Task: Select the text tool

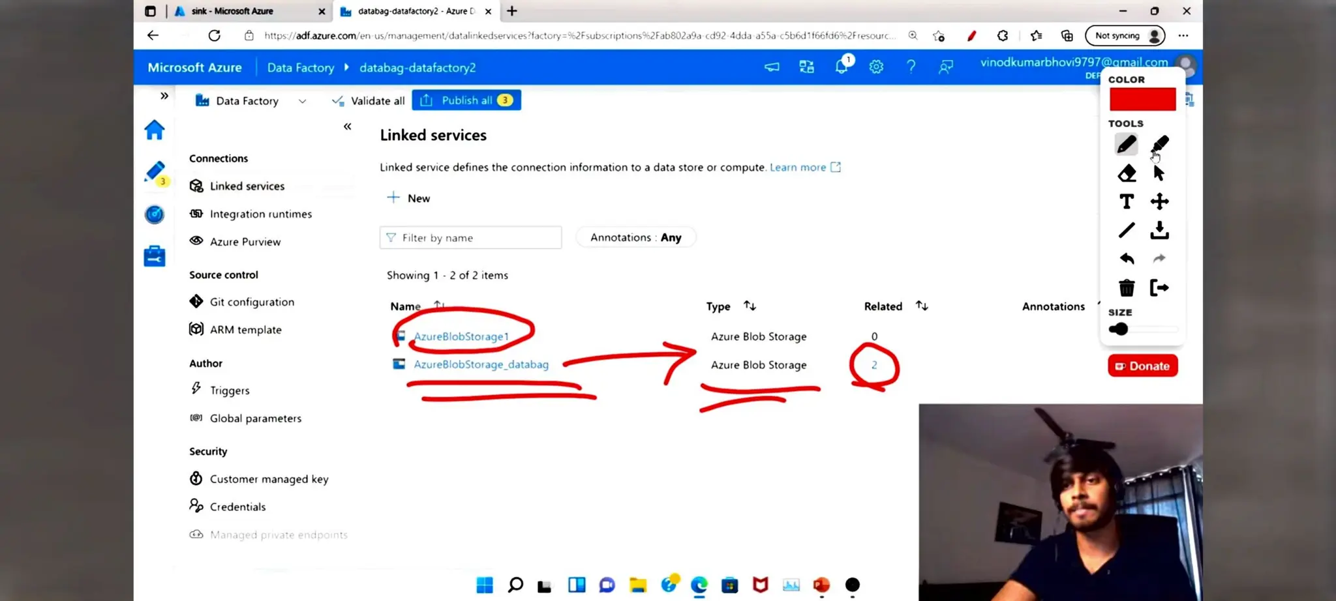Action: (1127, 201)
